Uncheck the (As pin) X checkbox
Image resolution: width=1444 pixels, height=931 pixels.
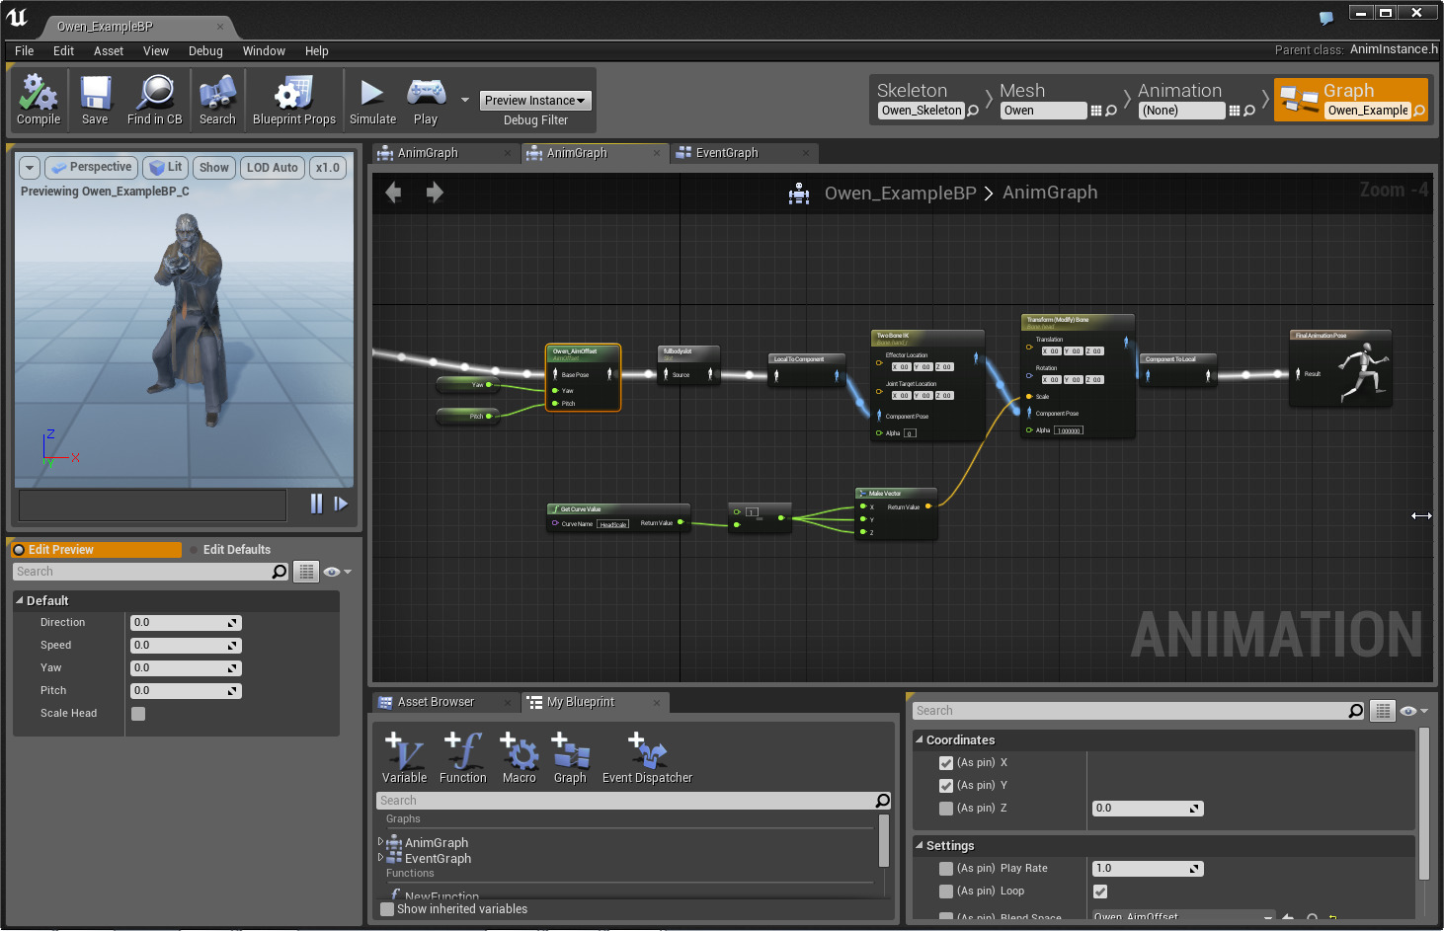point(946,763)
